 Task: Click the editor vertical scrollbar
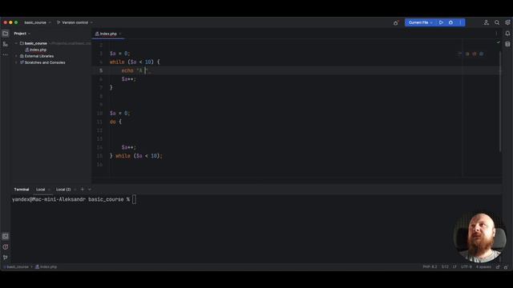(x=500, y=102)
